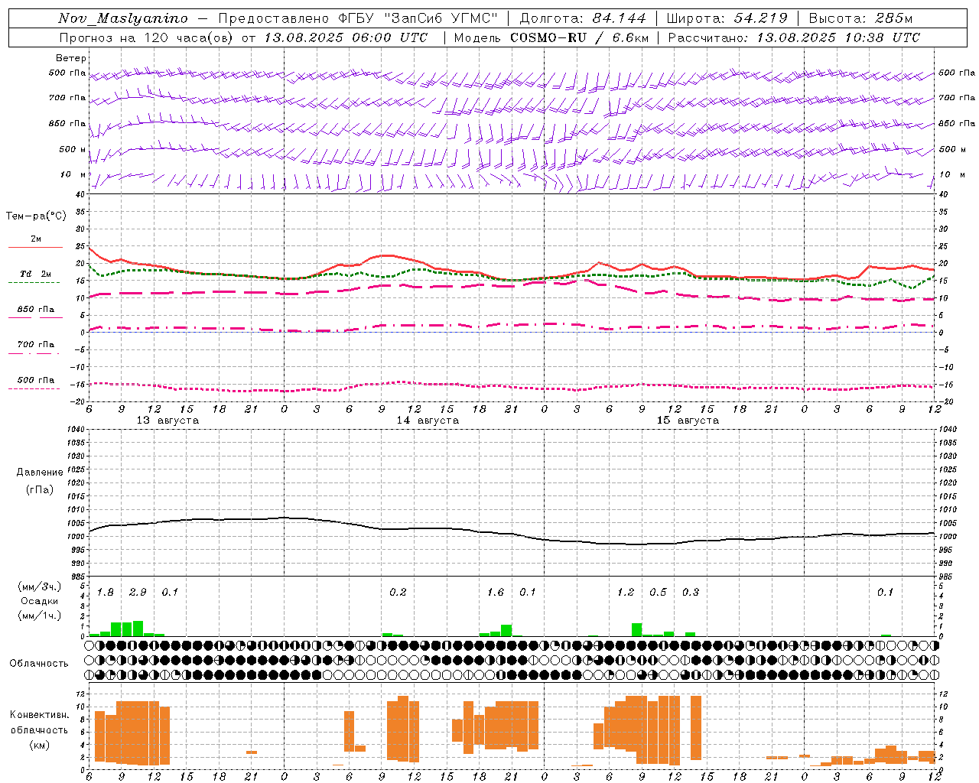Select the Конвективн. convective cloud label

click(39, 715)
